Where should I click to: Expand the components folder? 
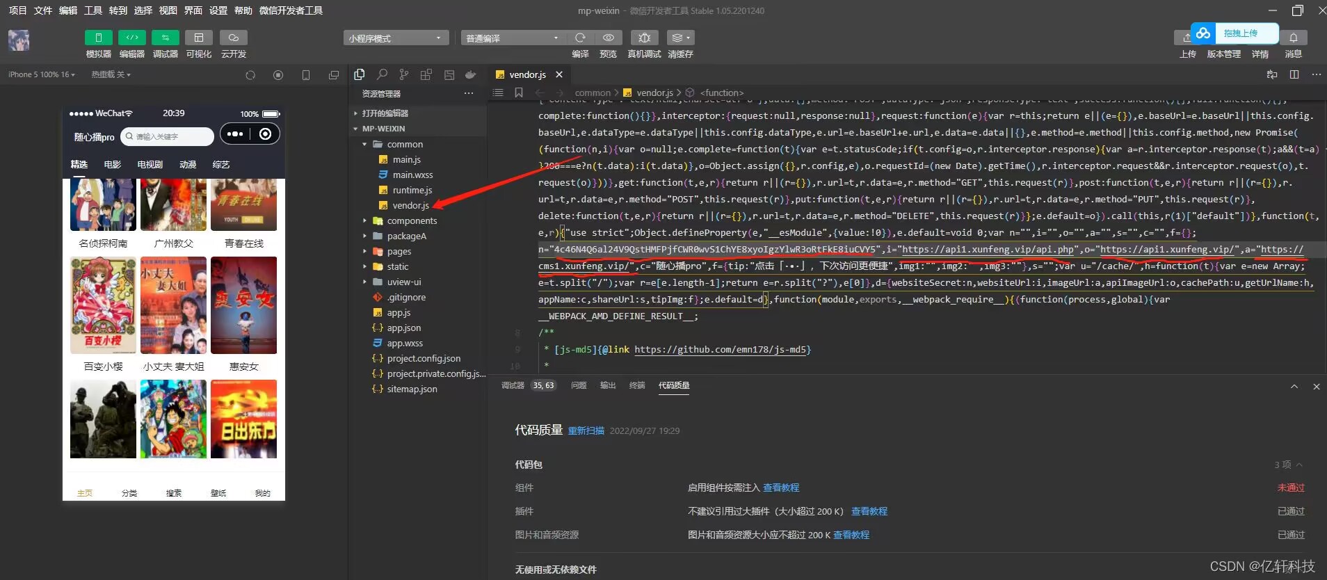click(x=412, y=220)
